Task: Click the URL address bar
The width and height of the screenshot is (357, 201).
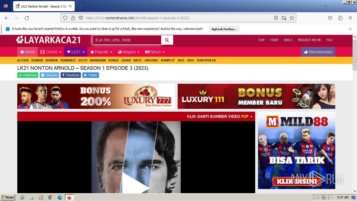Action: click(178, 18)
